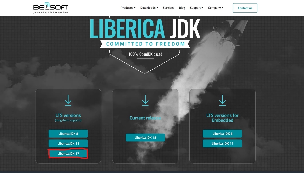The height and width of the screenshot is (173, 304).
Task: Click the LIBERICA JDK title
Action: pyautogui.click(x=145, y=28)
